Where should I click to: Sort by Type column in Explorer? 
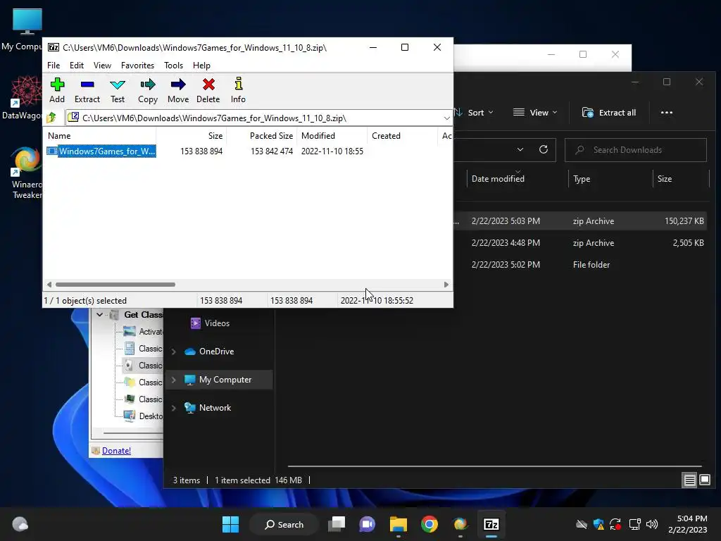582,179
